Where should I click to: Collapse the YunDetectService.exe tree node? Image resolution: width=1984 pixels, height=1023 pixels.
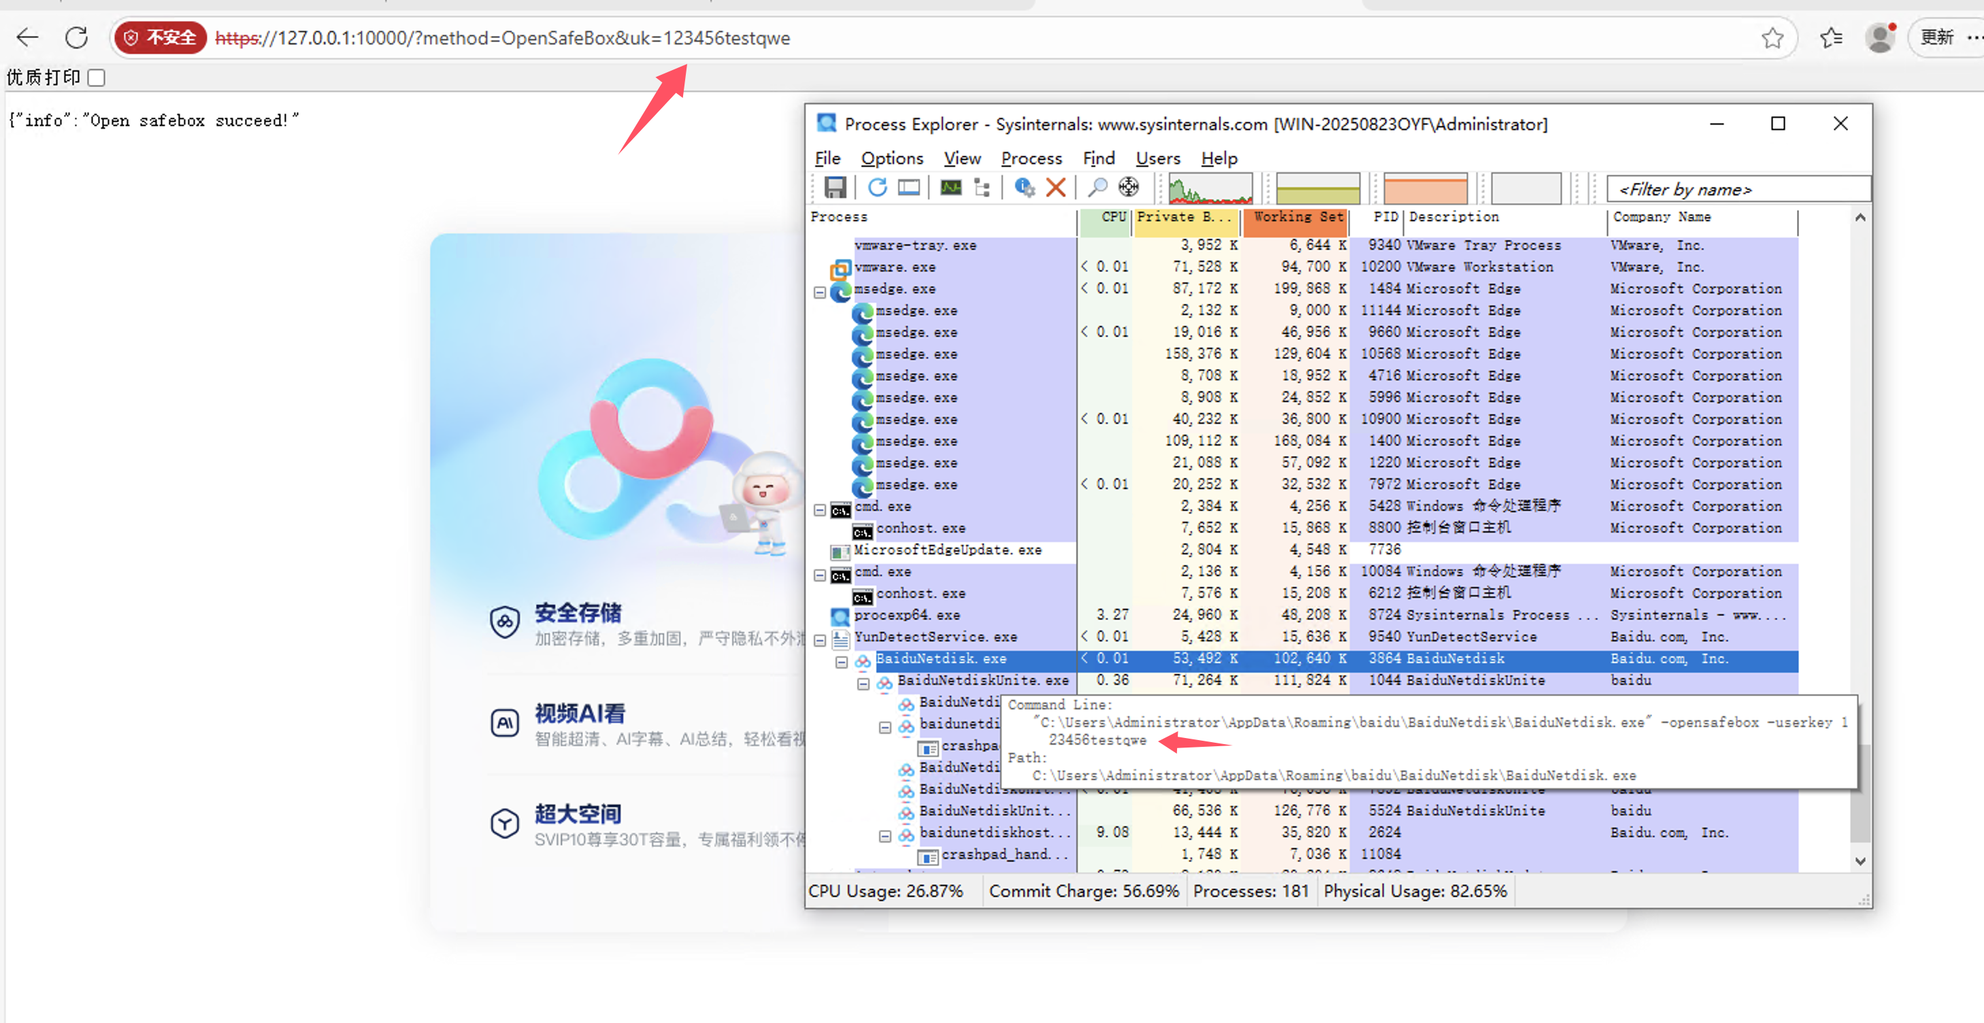[x=819, y=641]
